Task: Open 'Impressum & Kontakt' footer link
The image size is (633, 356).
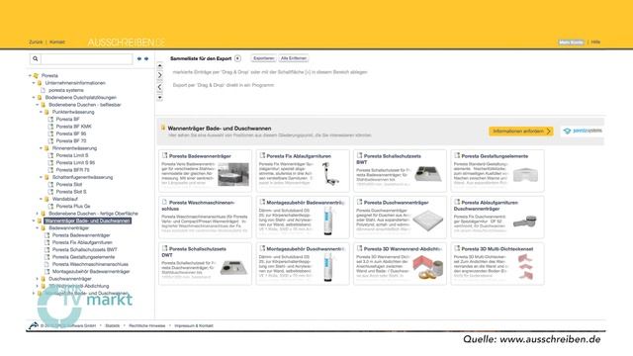Action: click(194, 325)
